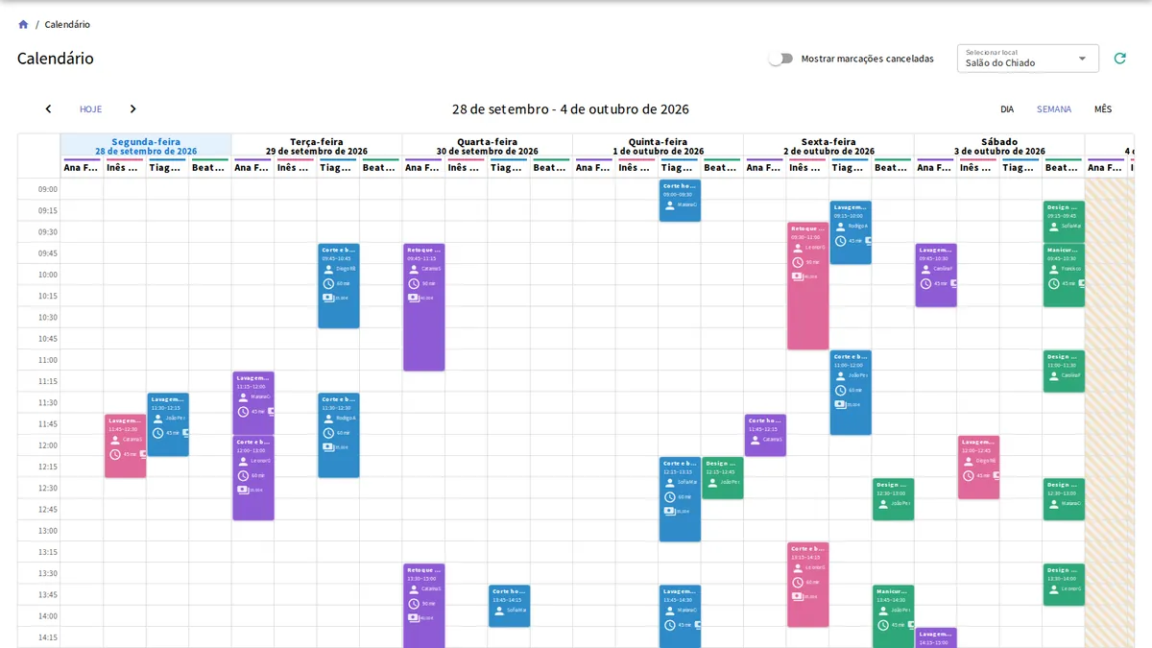Switch to the SEMANA view
The height and width of the screenshot is (648, 1152).
pyautogui.click(x=1054, y=109)
